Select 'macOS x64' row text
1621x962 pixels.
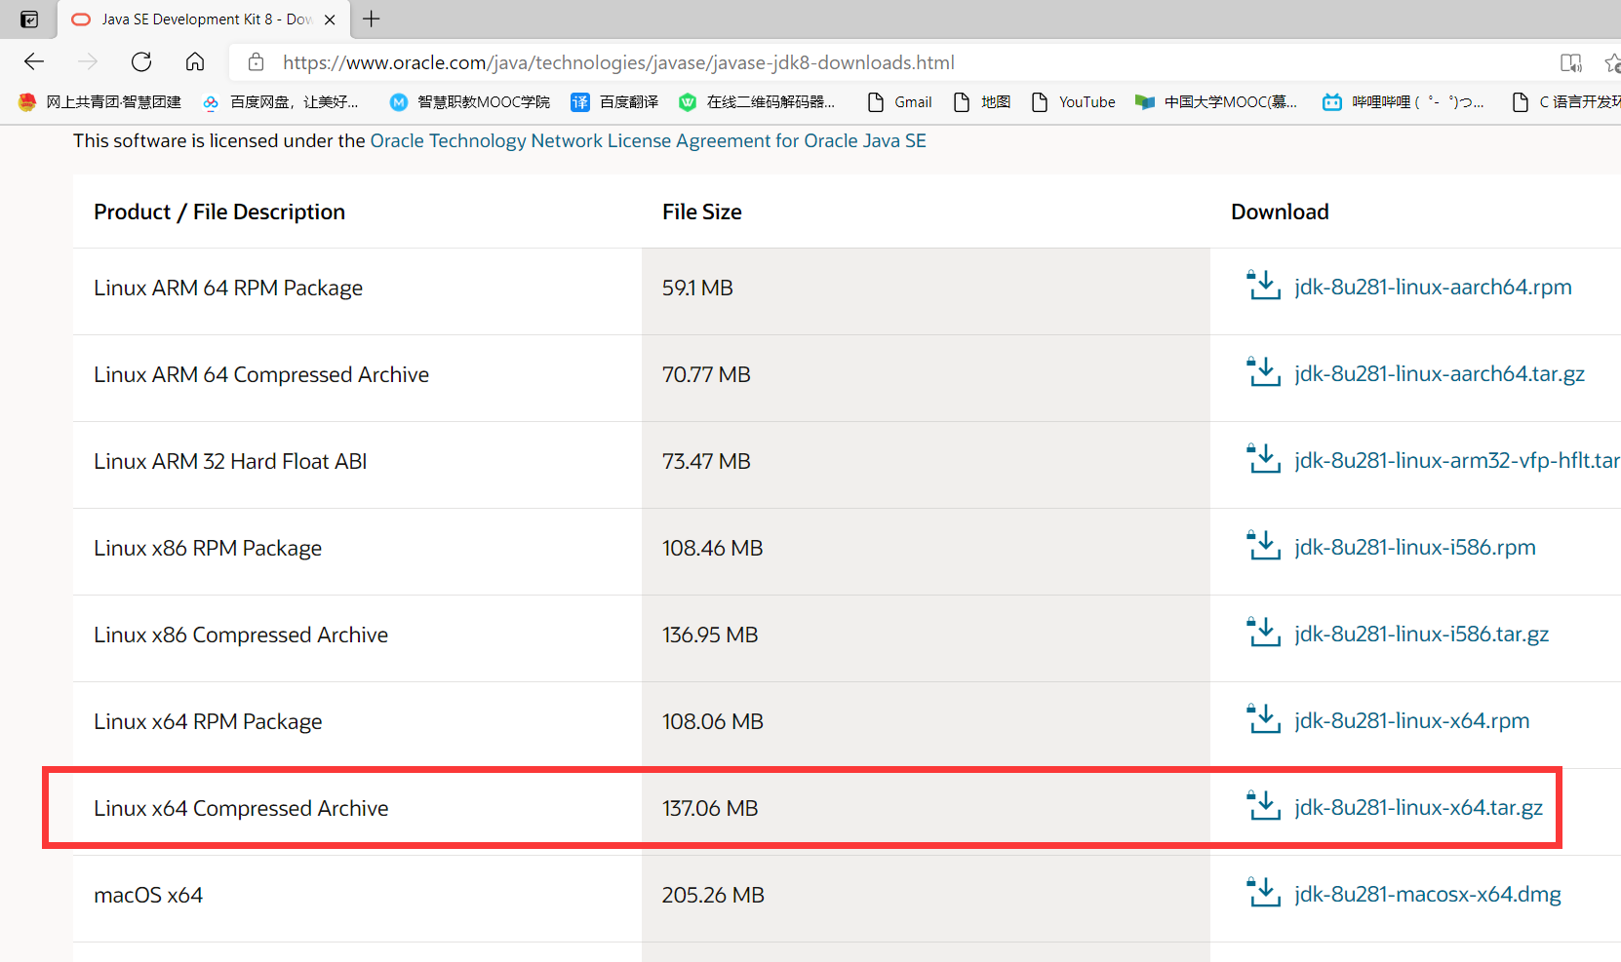pyautogui.click(x=148, y=896)
